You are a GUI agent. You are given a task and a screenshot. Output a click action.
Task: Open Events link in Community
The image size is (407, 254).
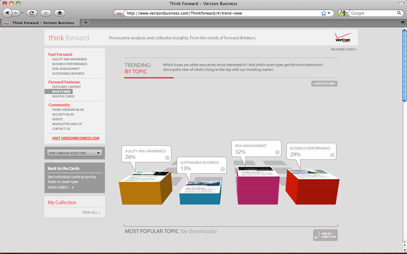click(x=58, y=119)
